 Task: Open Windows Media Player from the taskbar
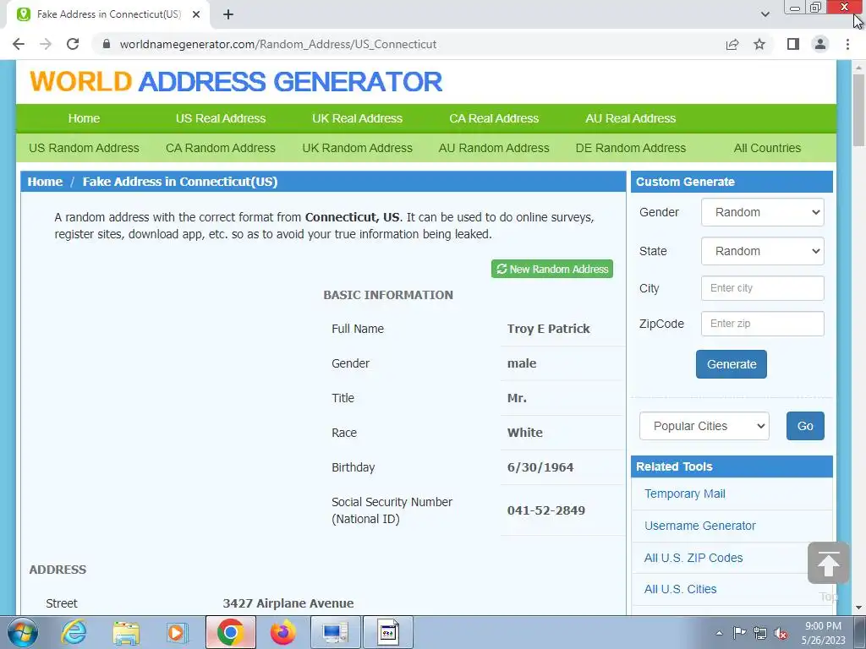pyautogui.click(x=177, y=632)
